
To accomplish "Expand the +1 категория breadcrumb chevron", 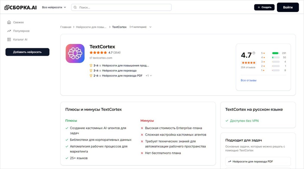I will click(x=150, y=27).
